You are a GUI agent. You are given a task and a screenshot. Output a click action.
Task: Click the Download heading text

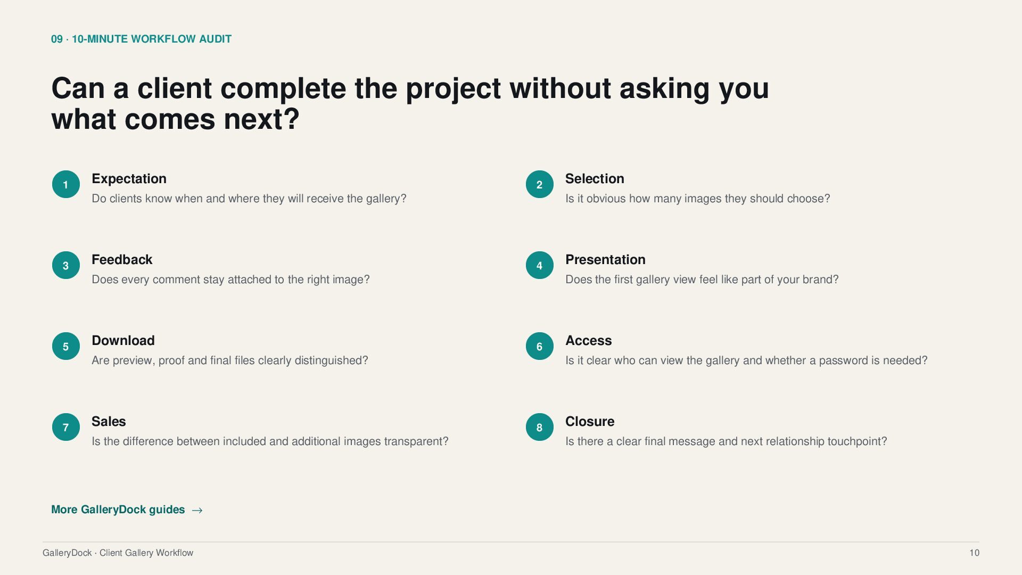pyautogui.click(x=123, y=341)
